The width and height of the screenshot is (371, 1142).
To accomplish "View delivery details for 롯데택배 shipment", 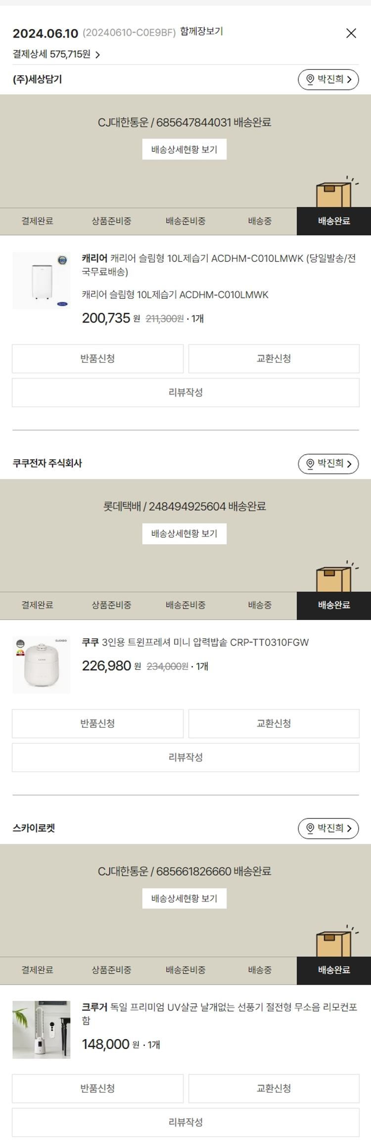I will pos(184,534).
